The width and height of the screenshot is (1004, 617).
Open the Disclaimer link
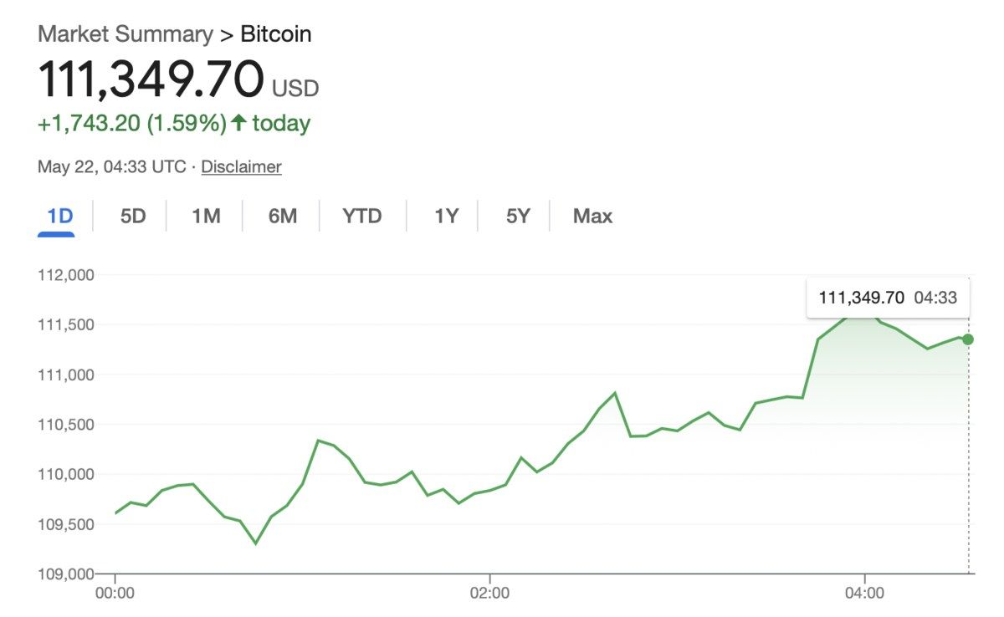point(241,166)
